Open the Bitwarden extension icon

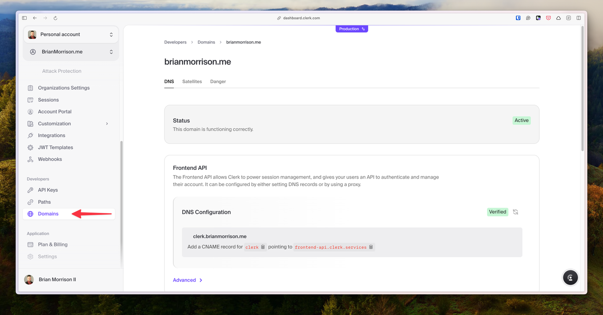(x=518, y=18)
